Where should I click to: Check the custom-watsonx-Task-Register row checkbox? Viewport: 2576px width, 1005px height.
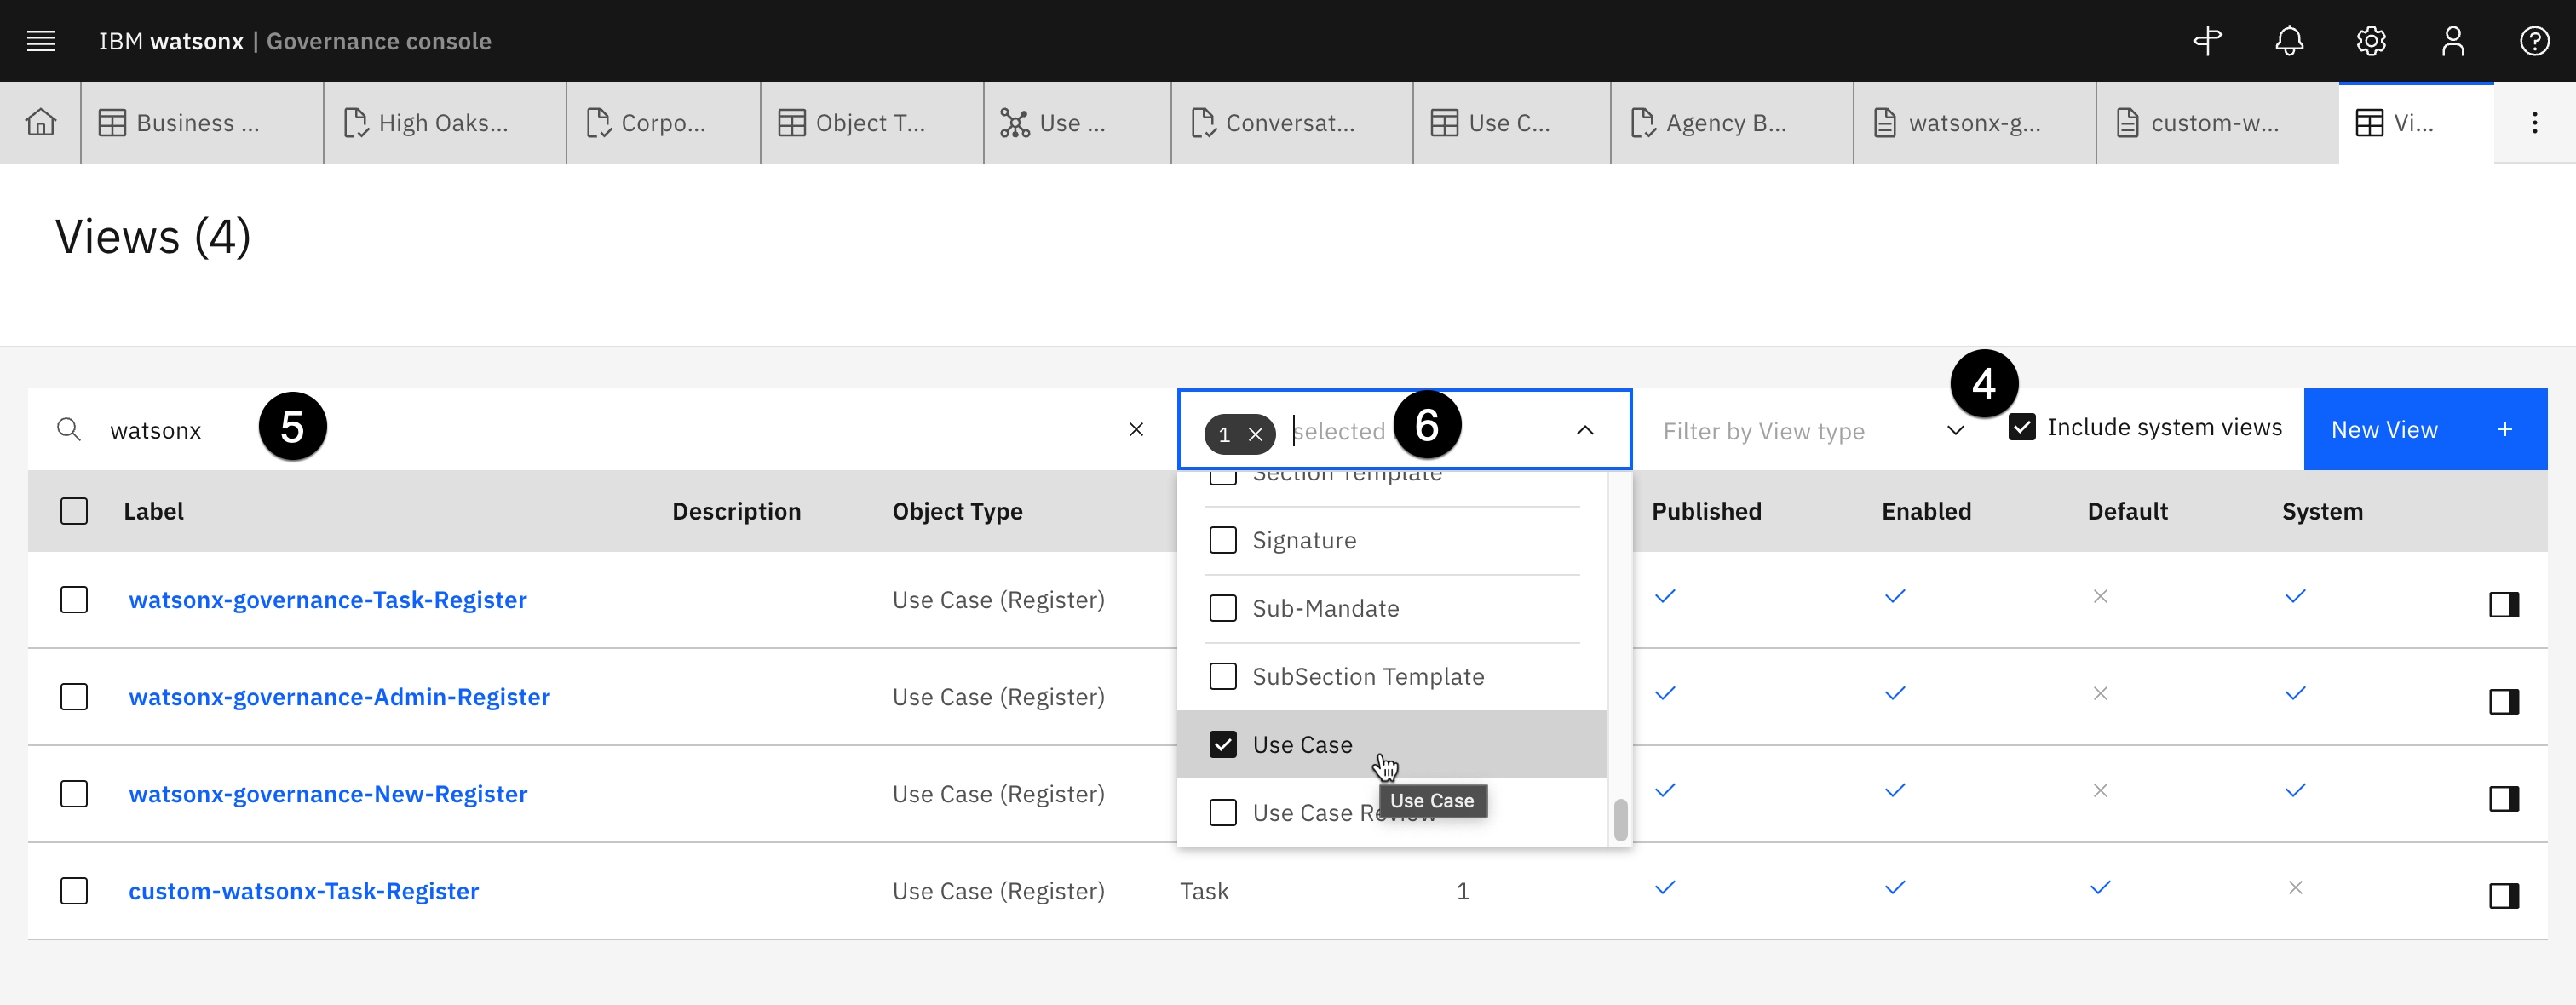tap(74, 890)
